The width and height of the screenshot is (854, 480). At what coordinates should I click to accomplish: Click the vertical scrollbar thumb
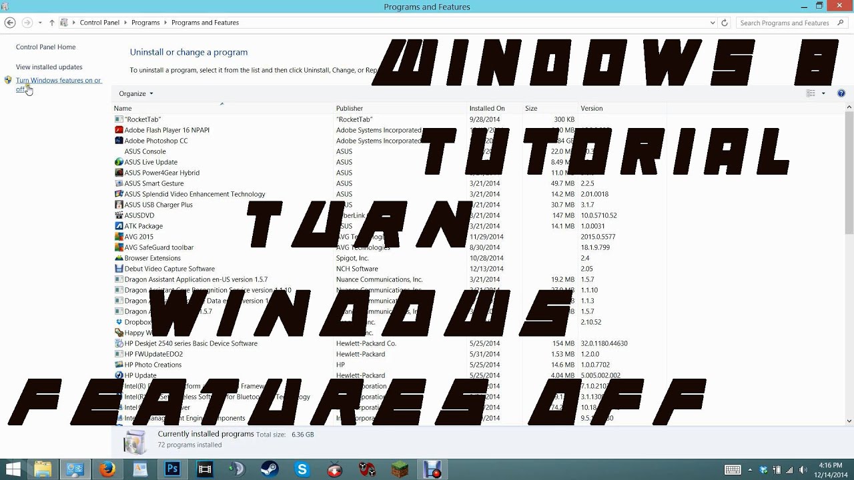(x=849, y=173)
